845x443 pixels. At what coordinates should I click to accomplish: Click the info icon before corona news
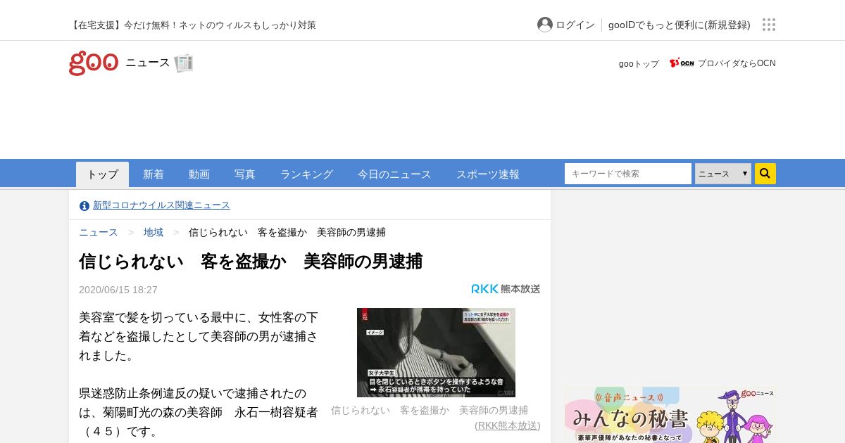coord(84,205)
